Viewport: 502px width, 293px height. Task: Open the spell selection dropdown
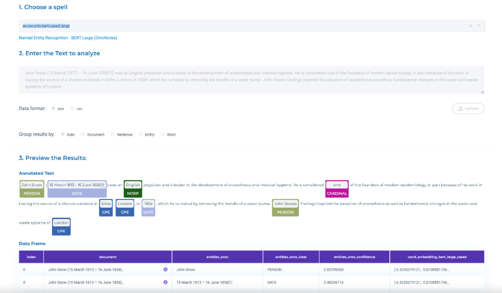pyautogui.click(x=479, y=25)
